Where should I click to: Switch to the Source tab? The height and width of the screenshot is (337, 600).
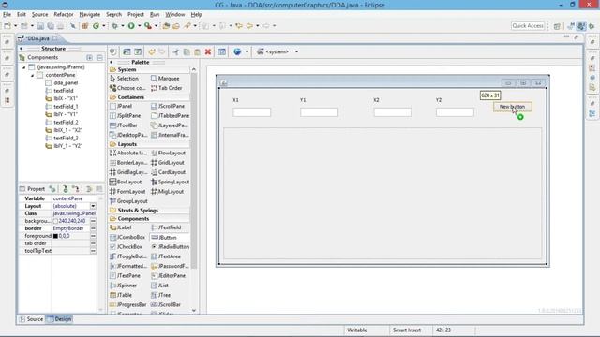tap(31, 319)
